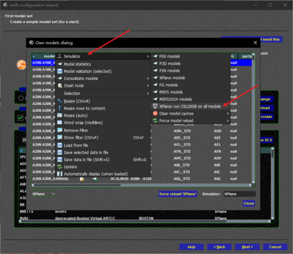Click the Stash tools icon
Image resolution: width=293 pixels, height=254 pixels.
coord(60,86)
